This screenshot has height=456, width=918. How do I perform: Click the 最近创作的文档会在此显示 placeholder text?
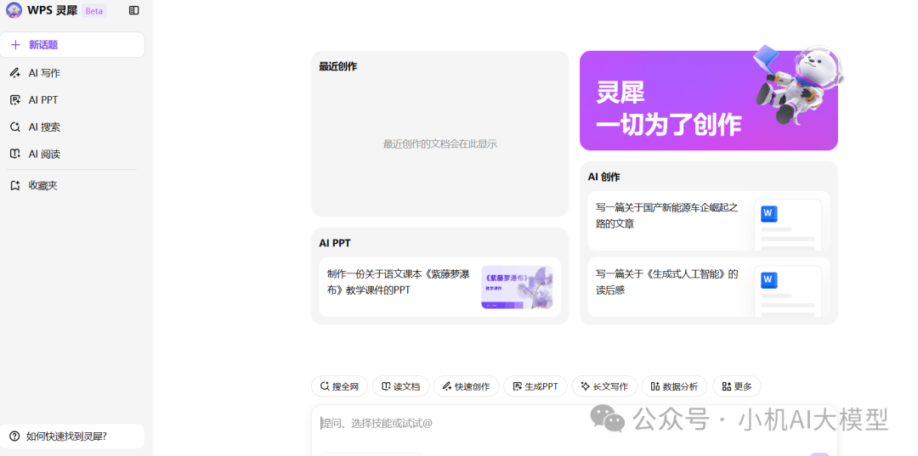[x=439, y=144]
